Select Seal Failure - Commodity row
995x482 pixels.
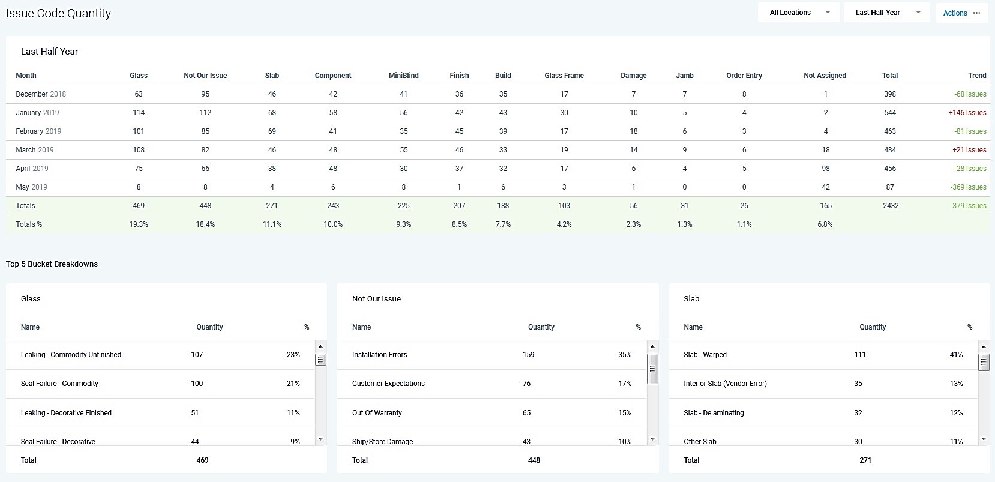160,384
